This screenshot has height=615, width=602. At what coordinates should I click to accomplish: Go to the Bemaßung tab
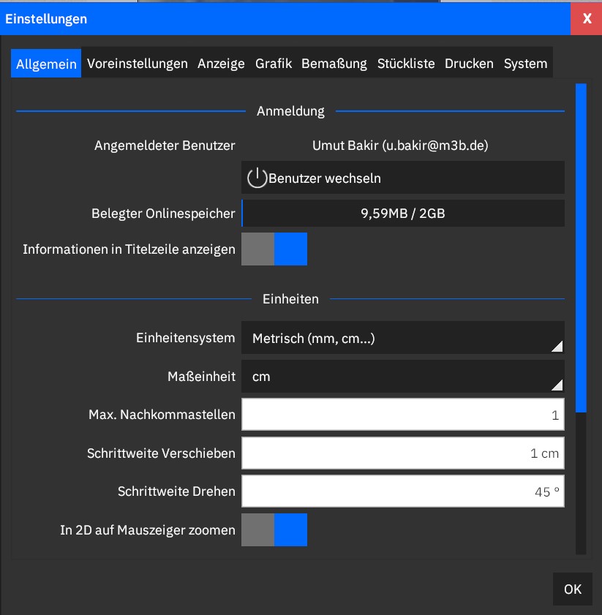tap(334, 64)
